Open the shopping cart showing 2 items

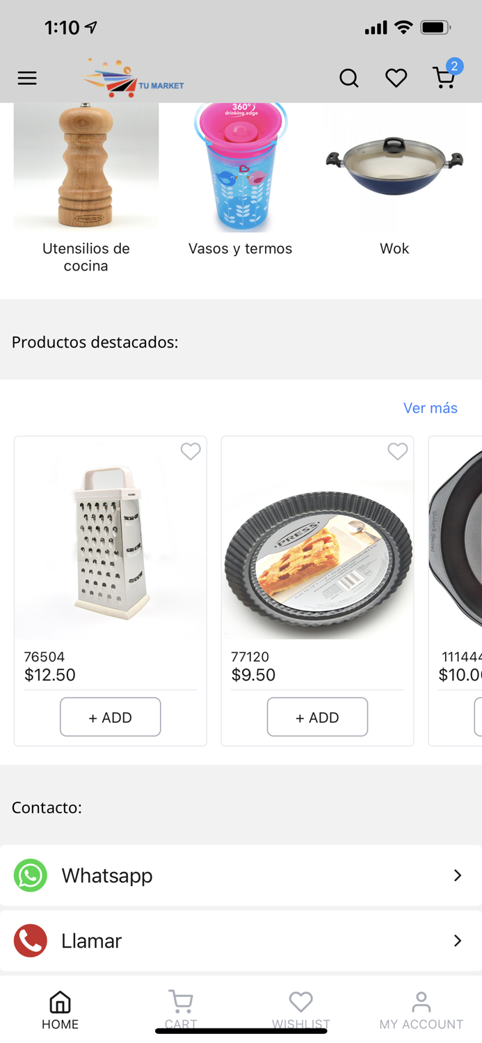(x=443, y=79)
